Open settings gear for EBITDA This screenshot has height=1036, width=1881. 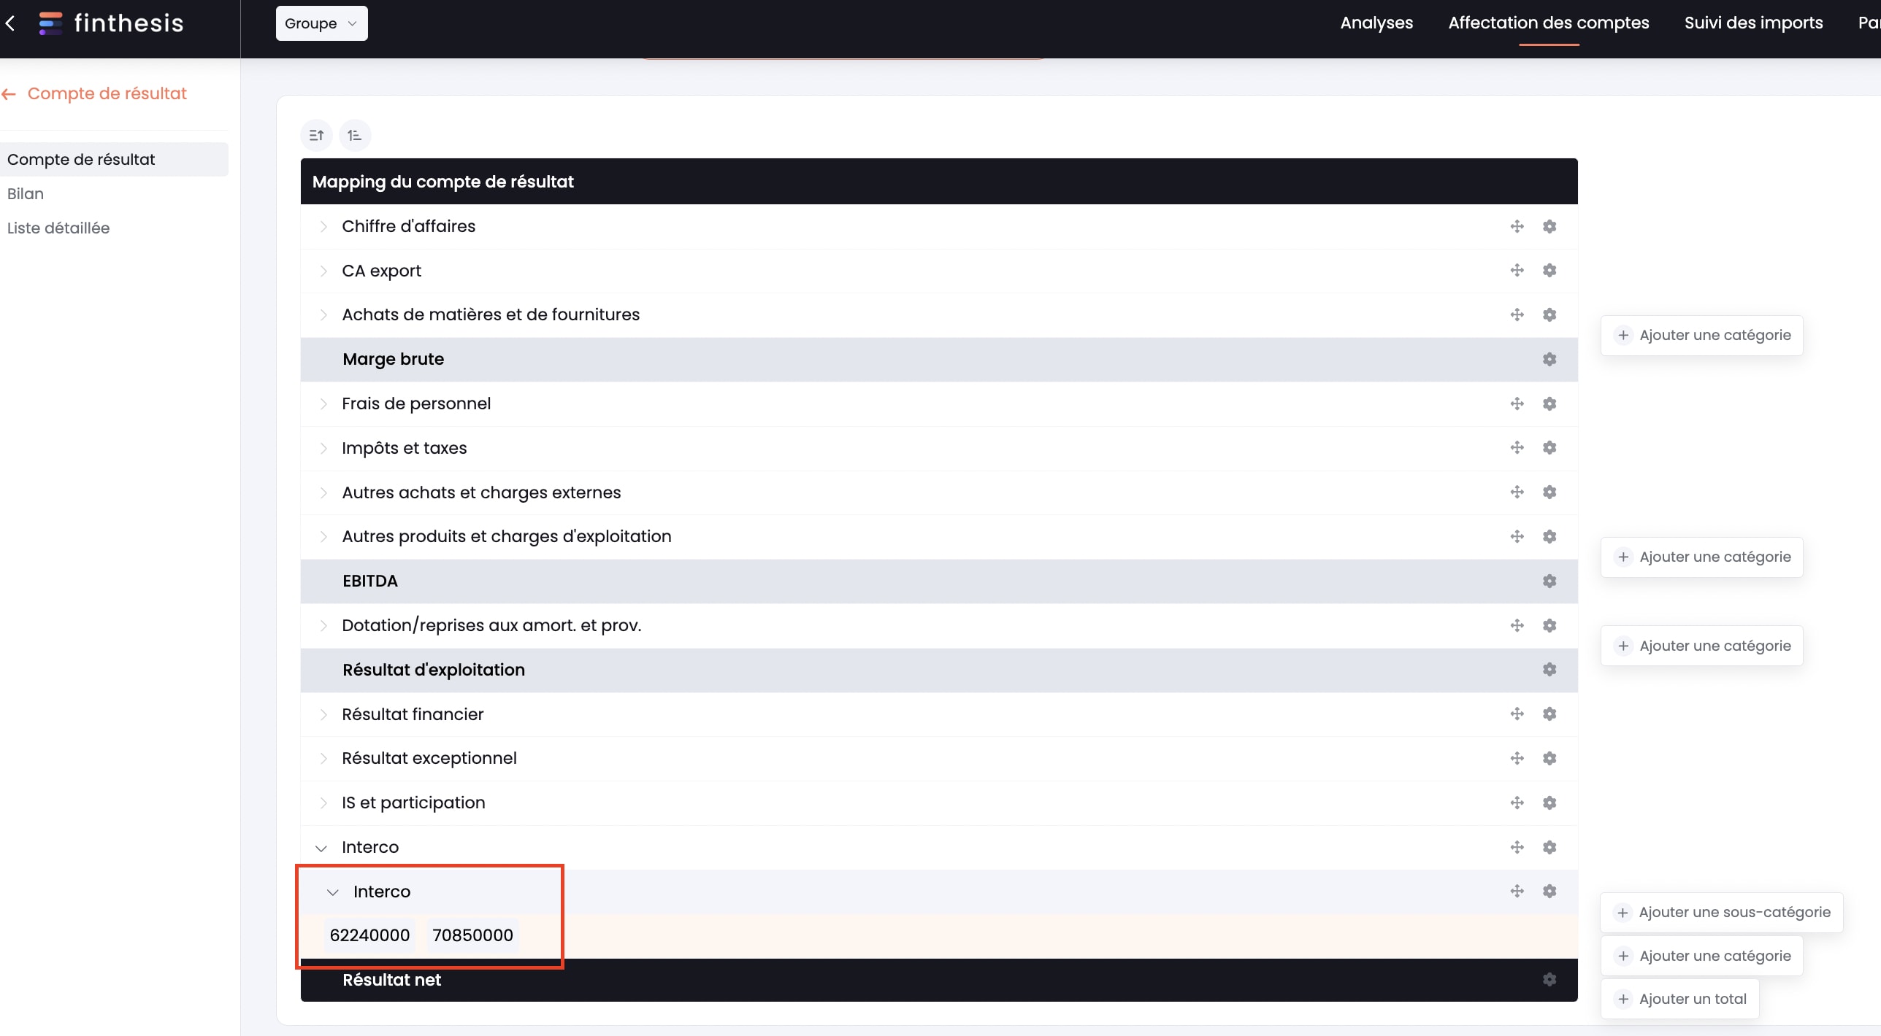point(1549,581)
